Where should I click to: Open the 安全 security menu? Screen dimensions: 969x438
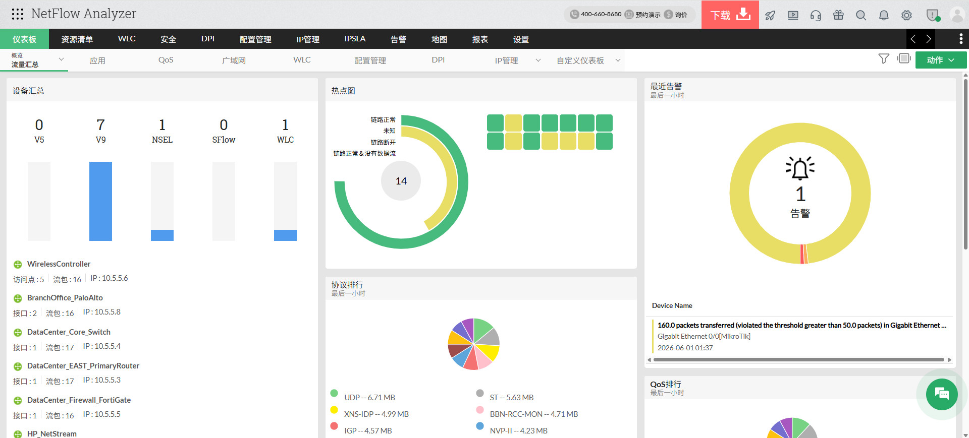(168, 39)
